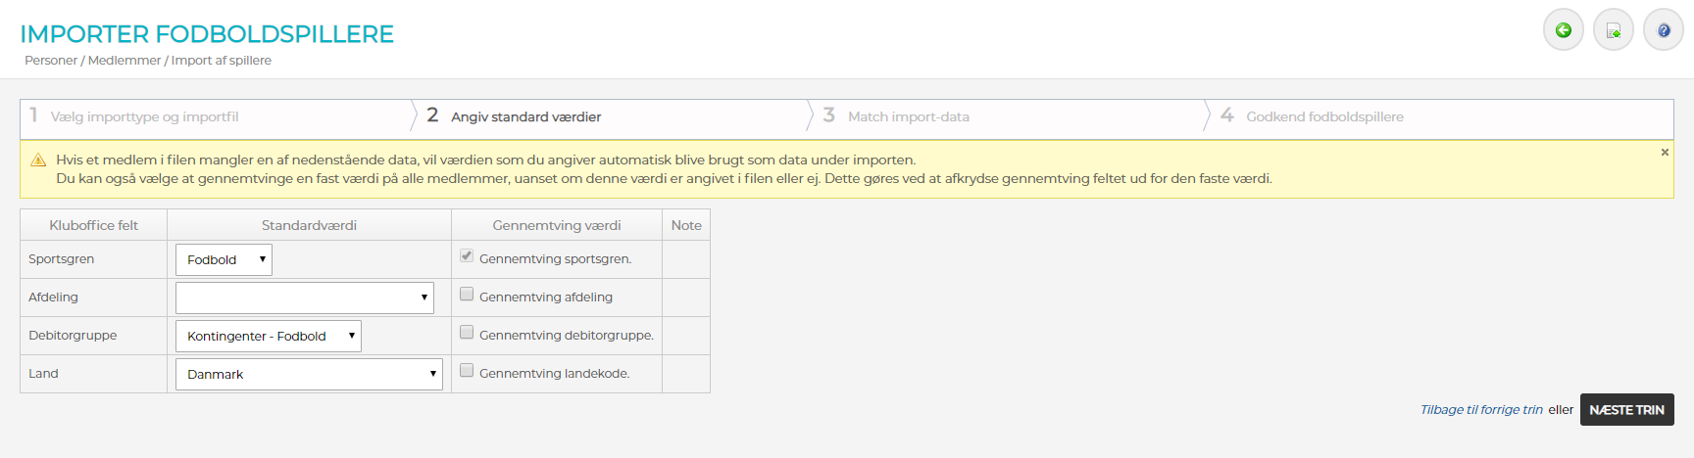Follow the Tilbage til forrige trin link
This screenshot has width=1694, height=458.
(x=1481, y=410)
